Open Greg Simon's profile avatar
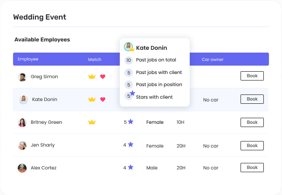Viewport: 282px width, 195px height. click(x=22, y=77)
